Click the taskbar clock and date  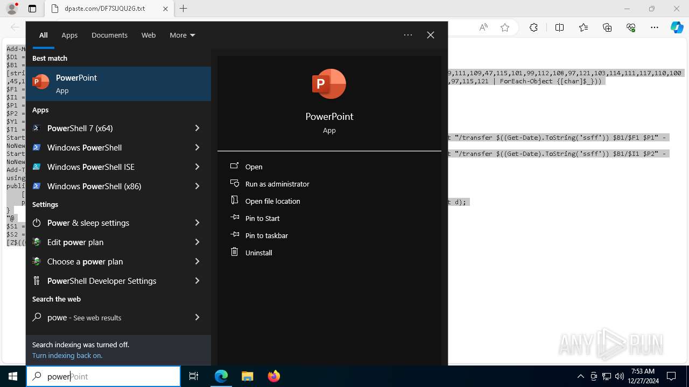coord(643,376)
